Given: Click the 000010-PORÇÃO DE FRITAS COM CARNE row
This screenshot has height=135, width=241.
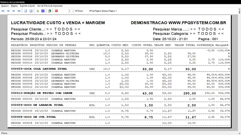Looking at the screenshot, I should [x=120, y=93].
